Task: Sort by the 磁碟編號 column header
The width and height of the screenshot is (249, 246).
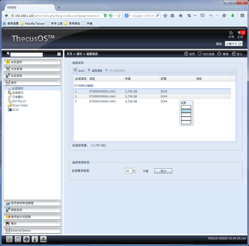Action: click(x=81, y=79)
